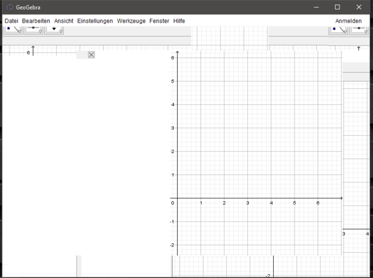Image resolution: width=373 pixels, height=278 pixels.
Task: Click the graph origin labeled 0
Action: (173, 203)
